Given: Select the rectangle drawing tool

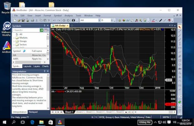Looking at the screenshot, I should tap(180, 61).
